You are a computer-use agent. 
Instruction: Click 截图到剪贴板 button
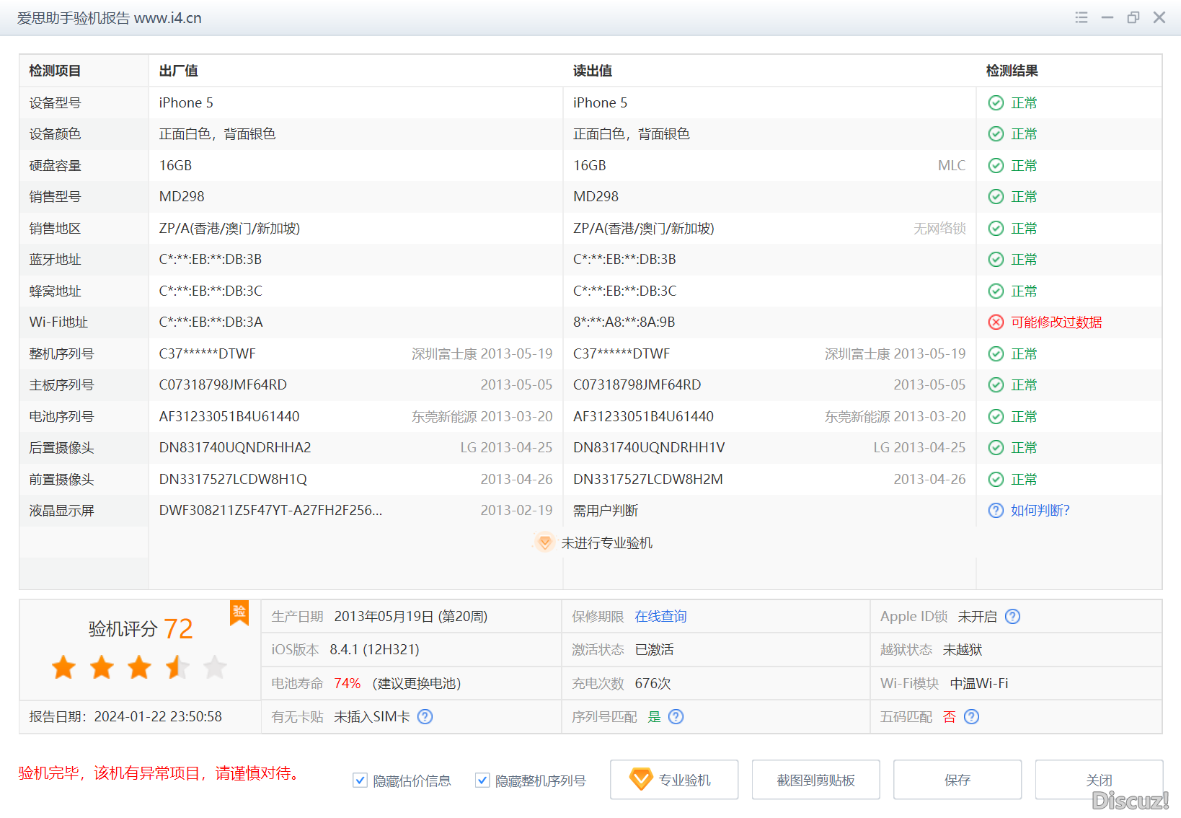click(x=816, y=780)
